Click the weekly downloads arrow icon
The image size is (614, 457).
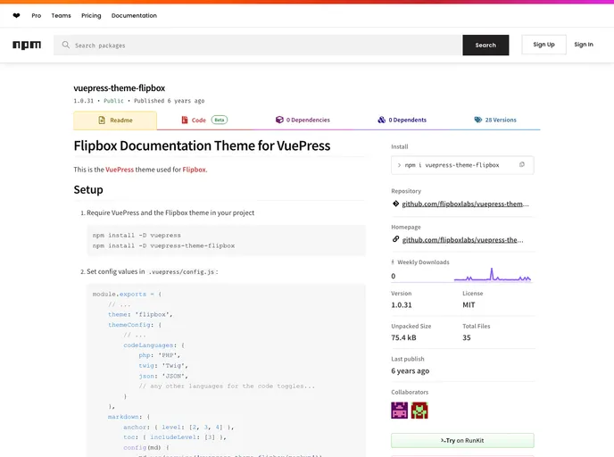(x=393, y=262)
